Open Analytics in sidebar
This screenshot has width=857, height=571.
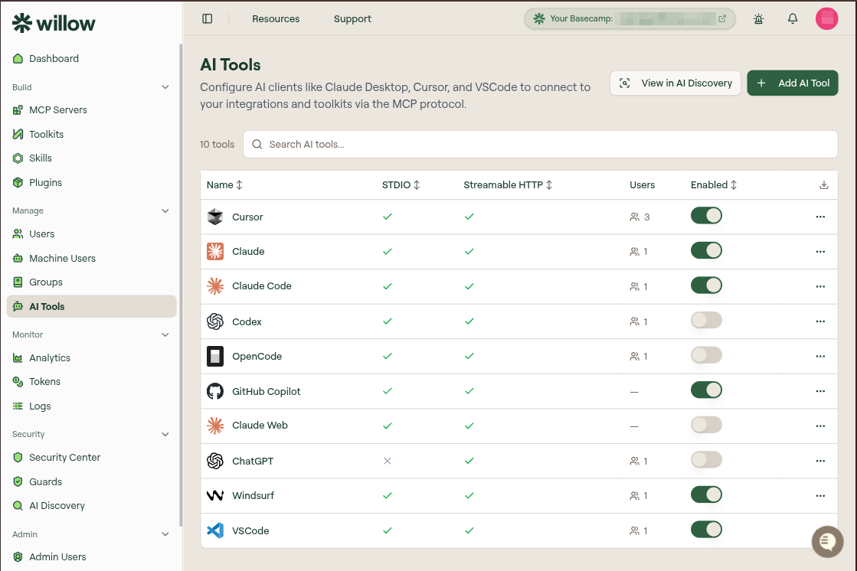coord(91,358)
